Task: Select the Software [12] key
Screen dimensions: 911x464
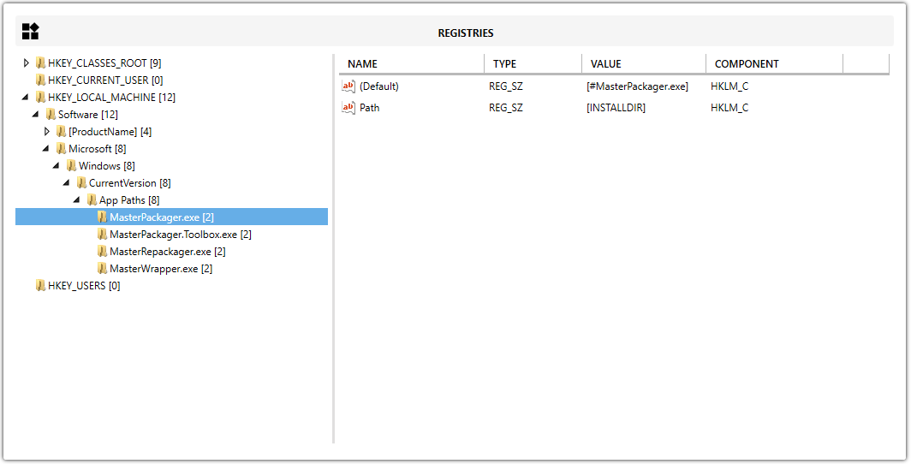Action: point(87,115)
